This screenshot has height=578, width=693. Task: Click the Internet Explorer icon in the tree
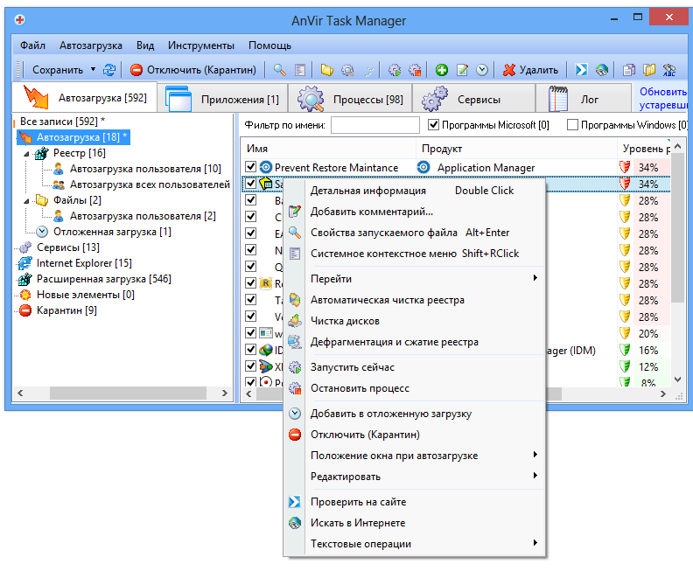click(x=25, y=263)
